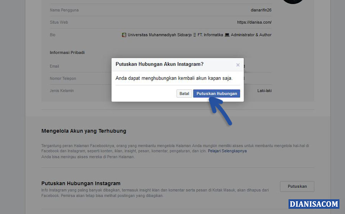This screenshot has height=214, width=345.
Task: Confirm with the Putuskan Hubungan button
Action: pyautogui.click(x=217, y=94)
